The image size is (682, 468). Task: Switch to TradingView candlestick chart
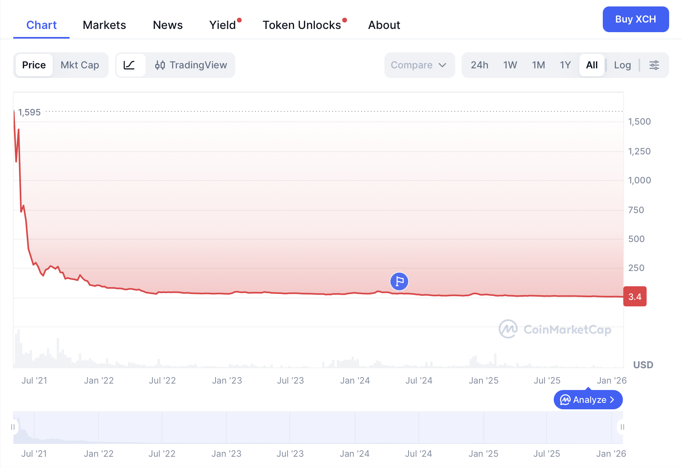pyautogui.click(x=191, y=65)
